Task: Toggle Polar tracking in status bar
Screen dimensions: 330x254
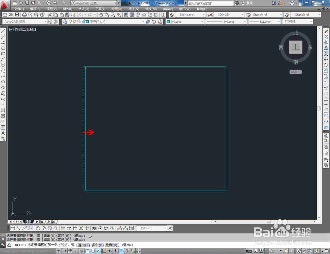Action: [81, 251]
